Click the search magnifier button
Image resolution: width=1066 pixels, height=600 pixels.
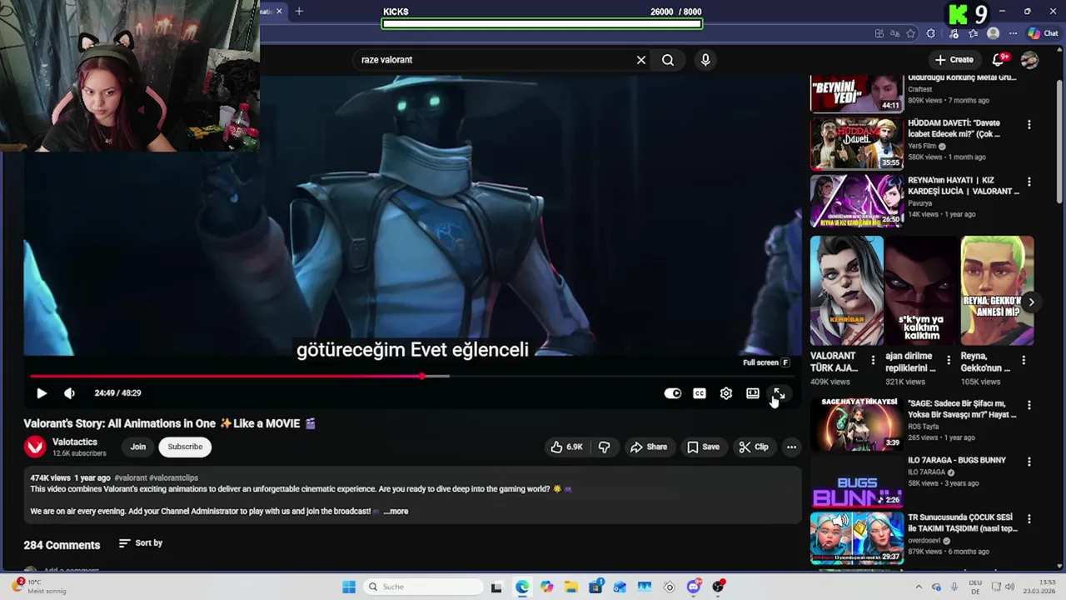[x=668, y=60]
